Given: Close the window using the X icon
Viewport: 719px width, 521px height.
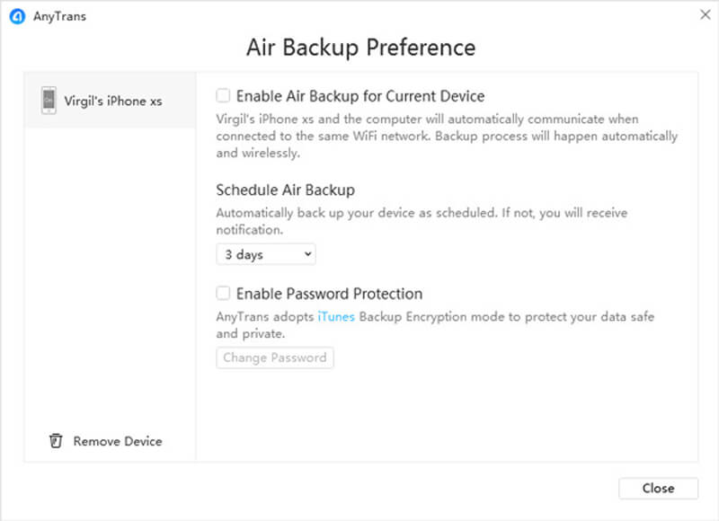Looking at the screenshot, I should (705, 14).
